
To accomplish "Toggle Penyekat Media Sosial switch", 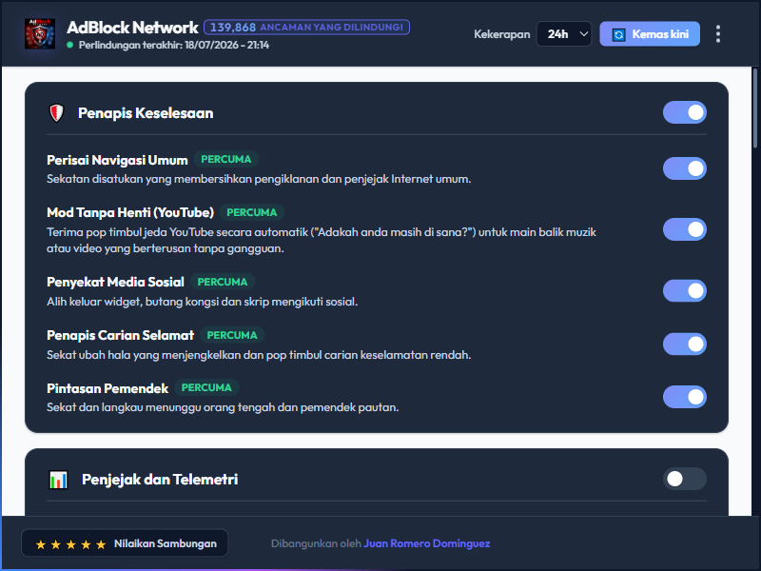I will click(x=684, y=291).
